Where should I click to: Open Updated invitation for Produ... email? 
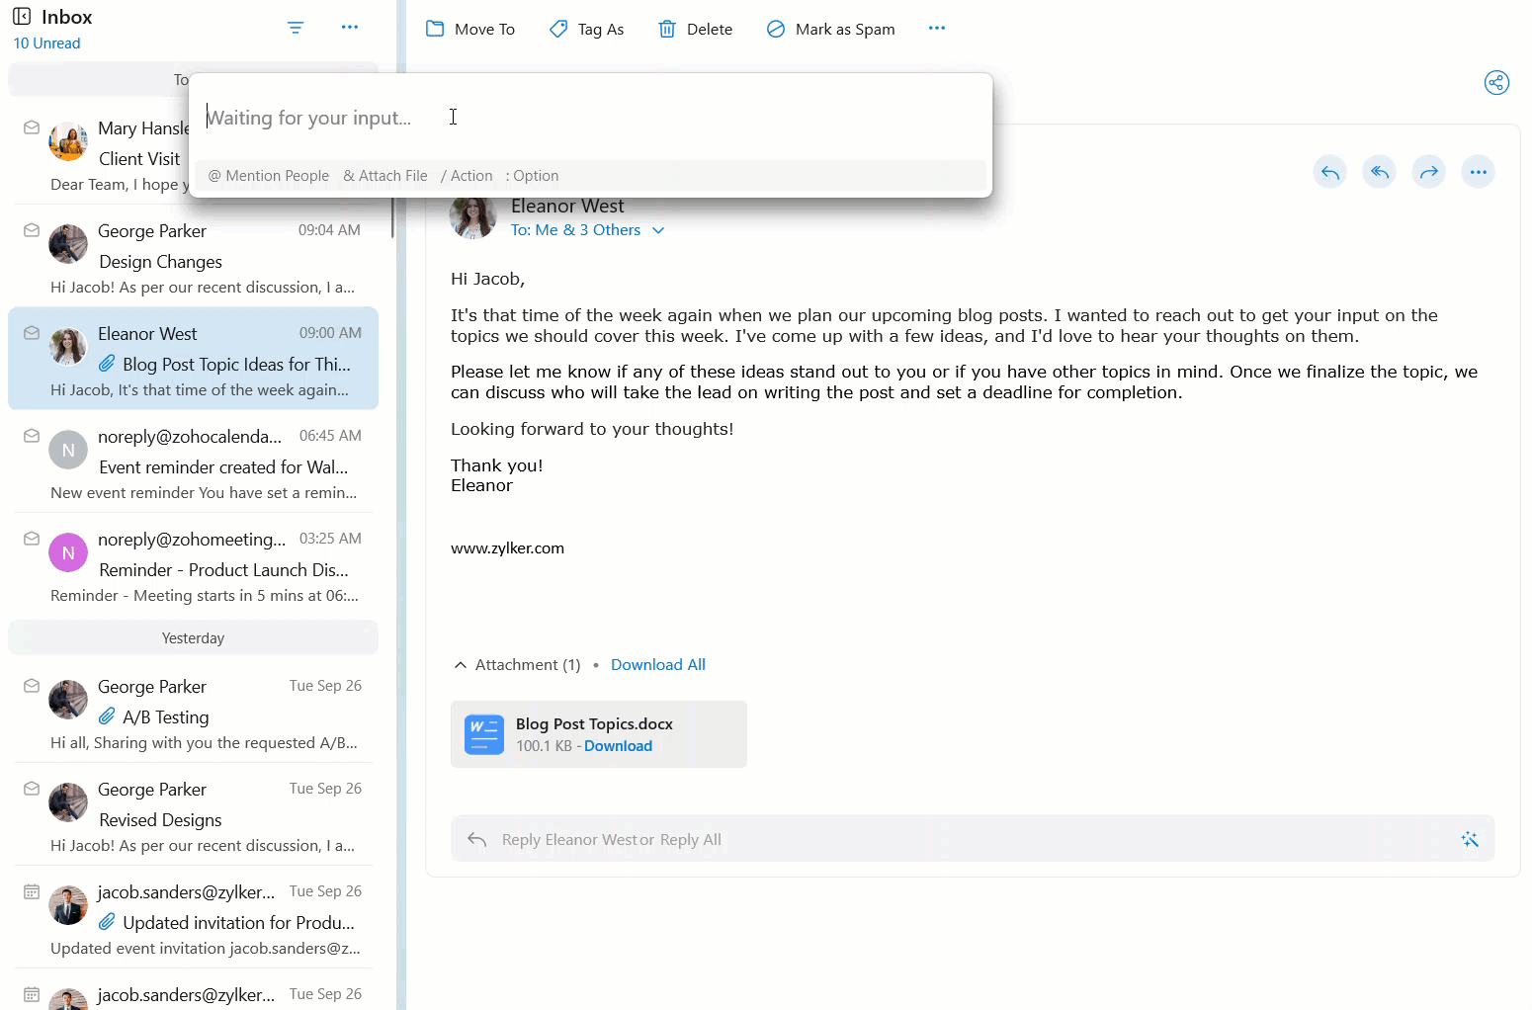[x=194, y=918]
